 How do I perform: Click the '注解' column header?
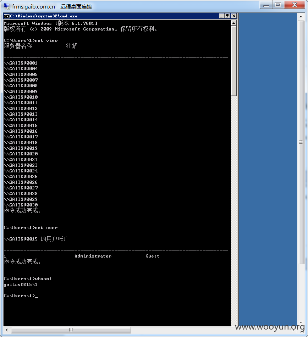[72, 46]
